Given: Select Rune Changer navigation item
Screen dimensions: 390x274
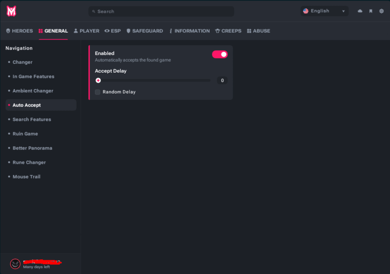Looking at the screenshot, I should click(41, 162).
